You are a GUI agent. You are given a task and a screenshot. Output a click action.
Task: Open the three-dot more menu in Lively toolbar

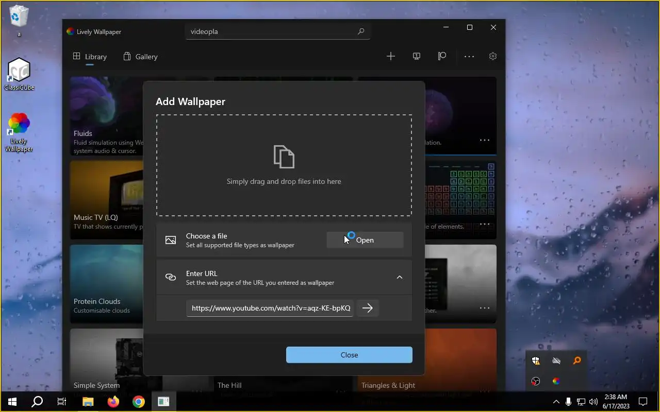point(469,56)
